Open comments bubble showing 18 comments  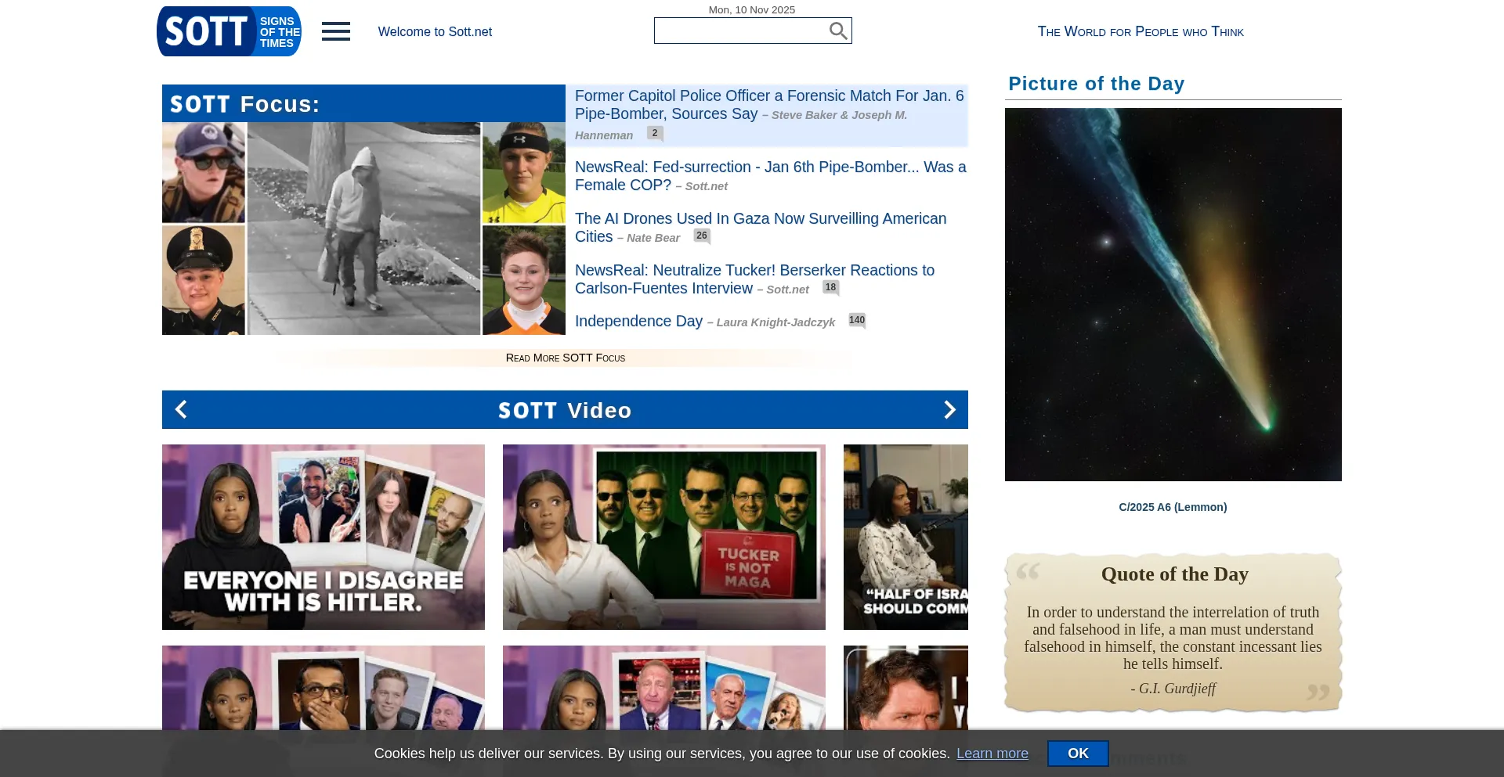click(x=830, y=287)
